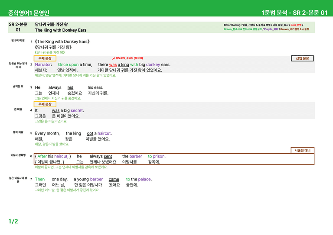
Task: Click the black phrase '이발을 했어요.'
Action: pos(98,139)
